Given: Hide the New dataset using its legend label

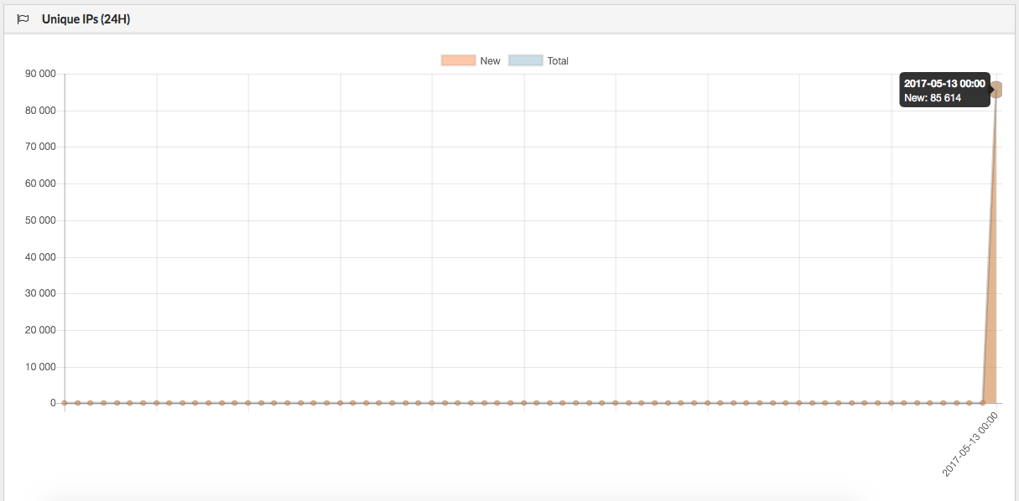Looking at the screenshot, I should [x=490, y=60].
